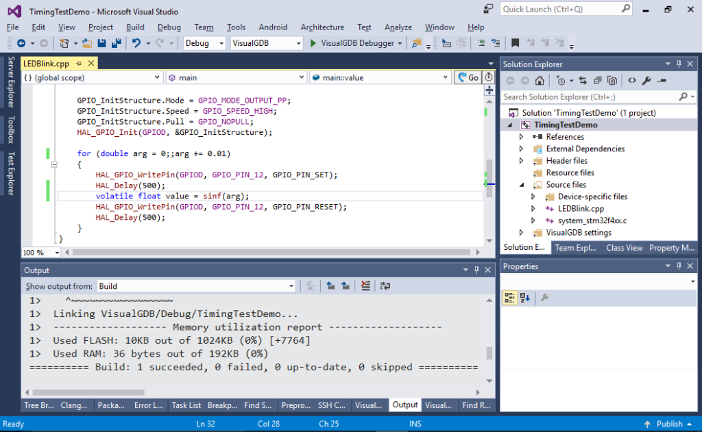Click the Open File folder icon
The width and height of the screenshot is (702, 432).
pyautogui.click(x=87, y=43)
